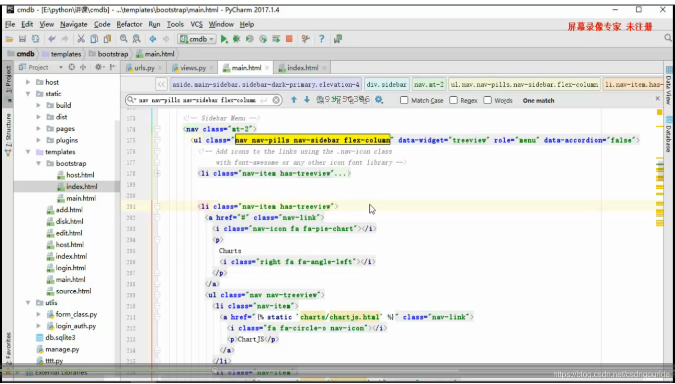Screen dimensions: 675x384
Task: Click the Open folder toolbar icon
Action: (9, 39)
